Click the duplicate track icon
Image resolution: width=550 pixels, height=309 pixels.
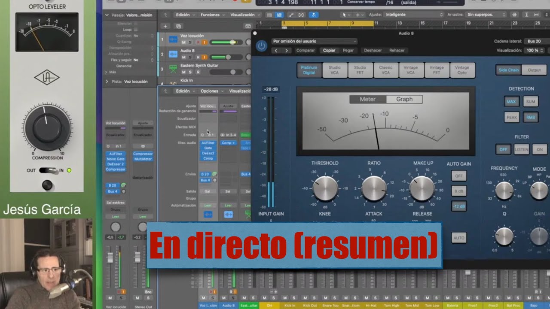tap(178, 26)
